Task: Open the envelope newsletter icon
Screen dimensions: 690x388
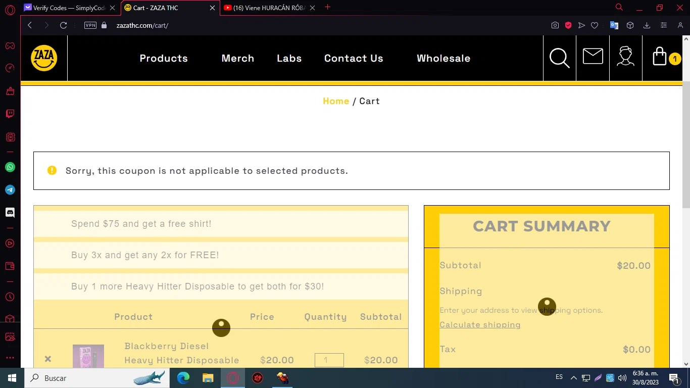Action: point(593,56)
